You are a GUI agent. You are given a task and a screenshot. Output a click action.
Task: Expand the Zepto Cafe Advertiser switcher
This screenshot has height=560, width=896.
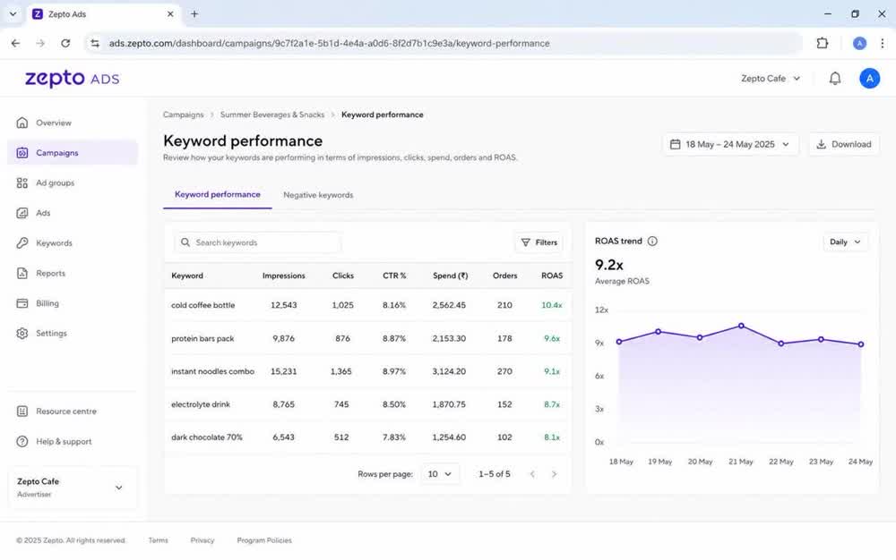[72, 488]
